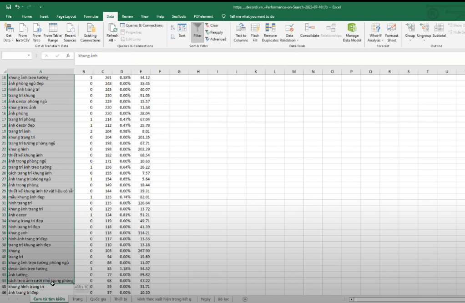465x303 pixels.
Task: Open Manage Data Model
Action: coord(352,33)
